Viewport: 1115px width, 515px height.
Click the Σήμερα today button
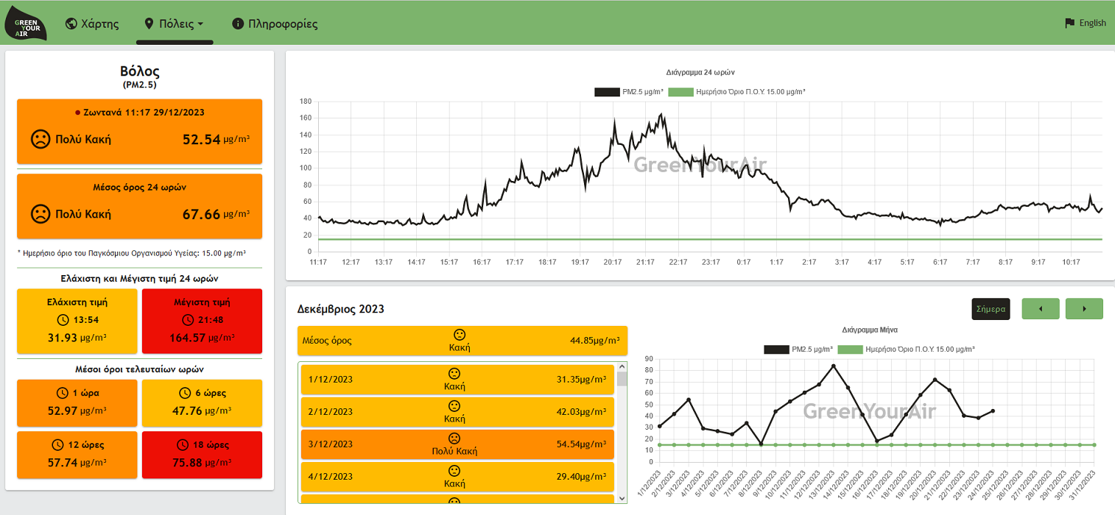pyautogui.click(x=991, y=309)
